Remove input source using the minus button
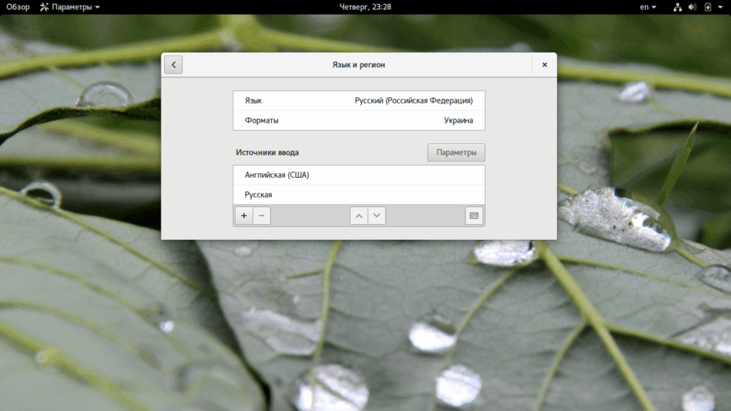 coord(261,215)
